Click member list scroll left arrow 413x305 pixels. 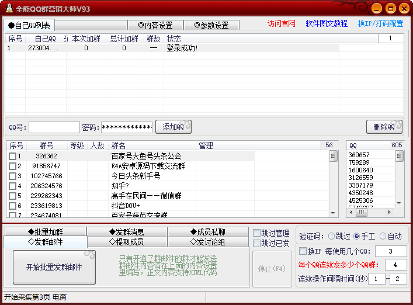point(351,212)
